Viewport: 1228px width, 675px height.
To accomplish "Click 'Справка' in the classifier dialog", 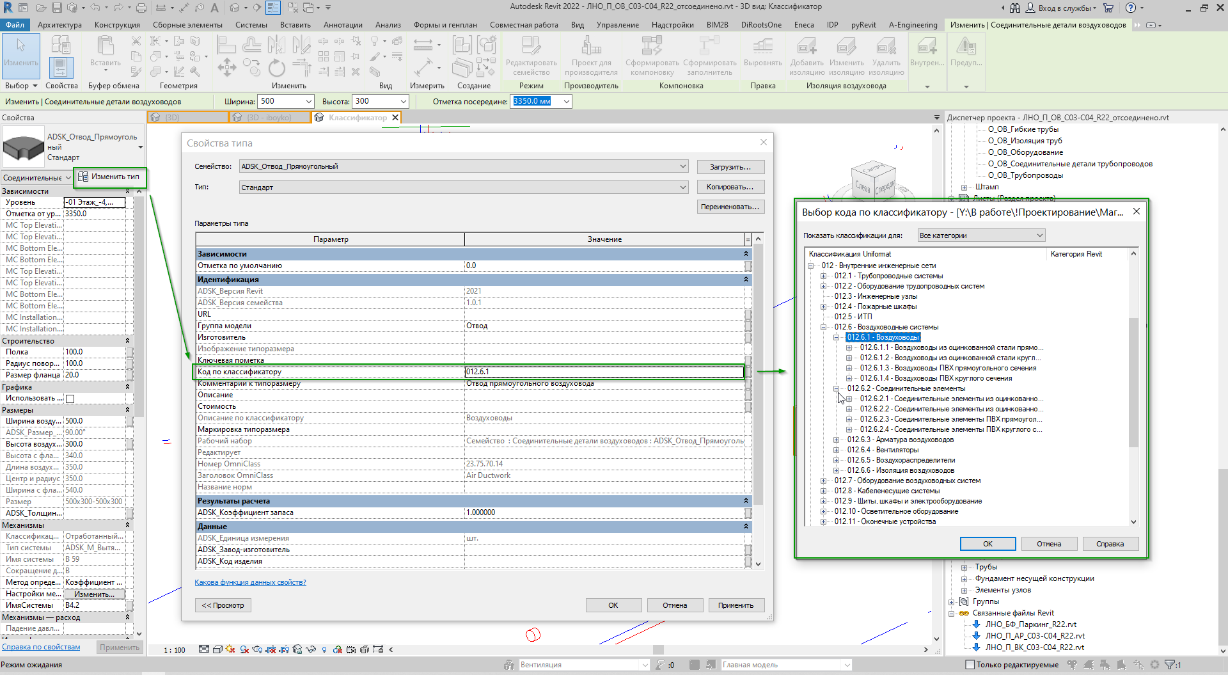I will [1110, 544].
